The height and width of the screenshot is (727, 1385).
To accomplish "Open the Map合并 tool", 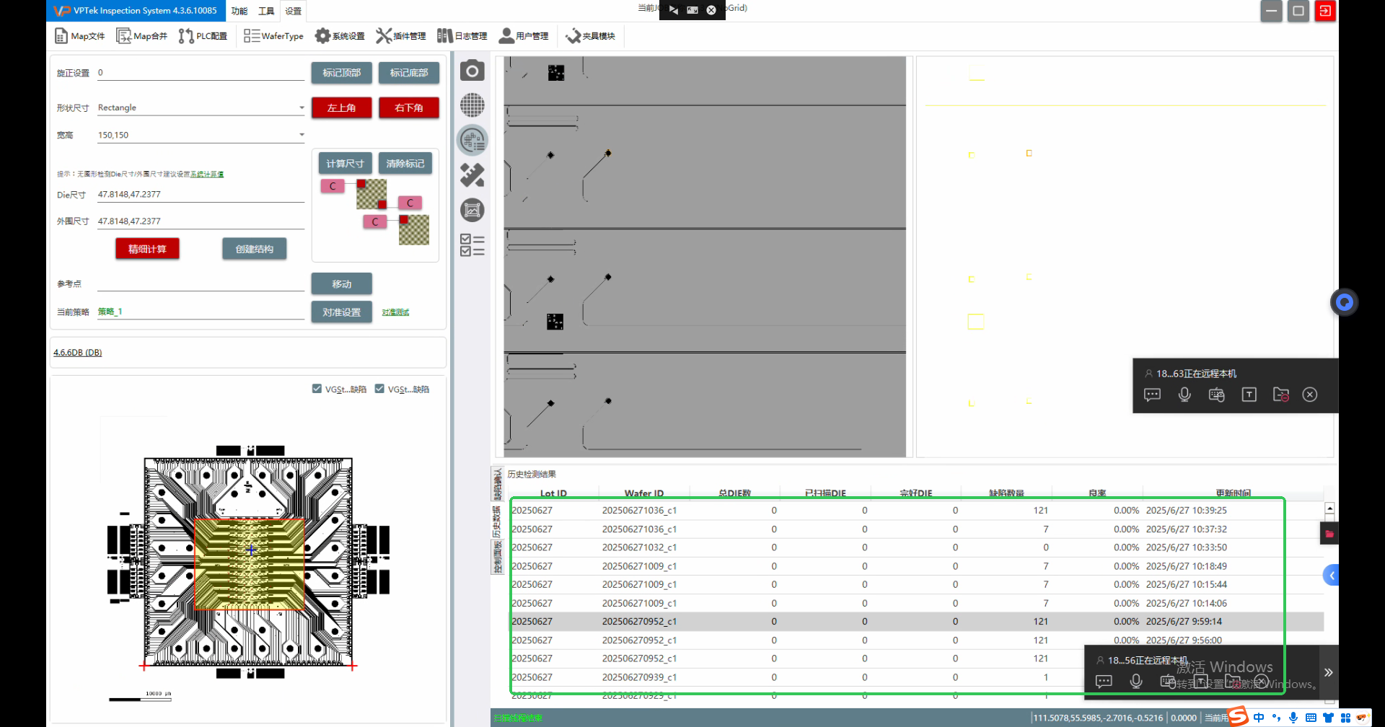I will [142, 35].
